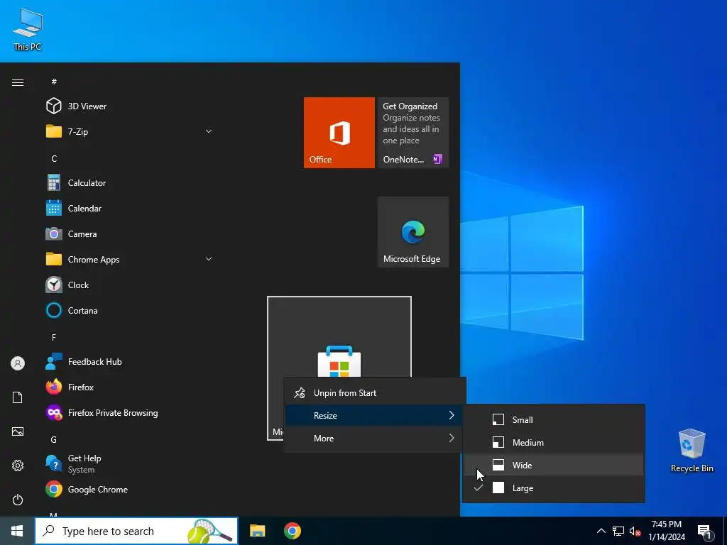This screenshot has height=545, width=727.
Task: Open Google Chrome from the taskbar
Action: point(292,531)
